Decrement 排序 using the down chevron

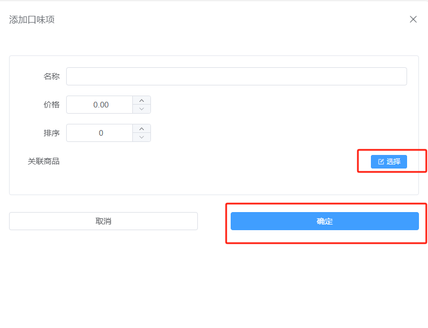(x=141, y=137)
